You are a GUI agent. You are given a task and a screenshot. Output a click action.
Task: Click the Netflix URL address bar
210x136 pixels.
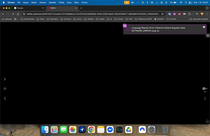pyautogui.click(x=91, y=14)
